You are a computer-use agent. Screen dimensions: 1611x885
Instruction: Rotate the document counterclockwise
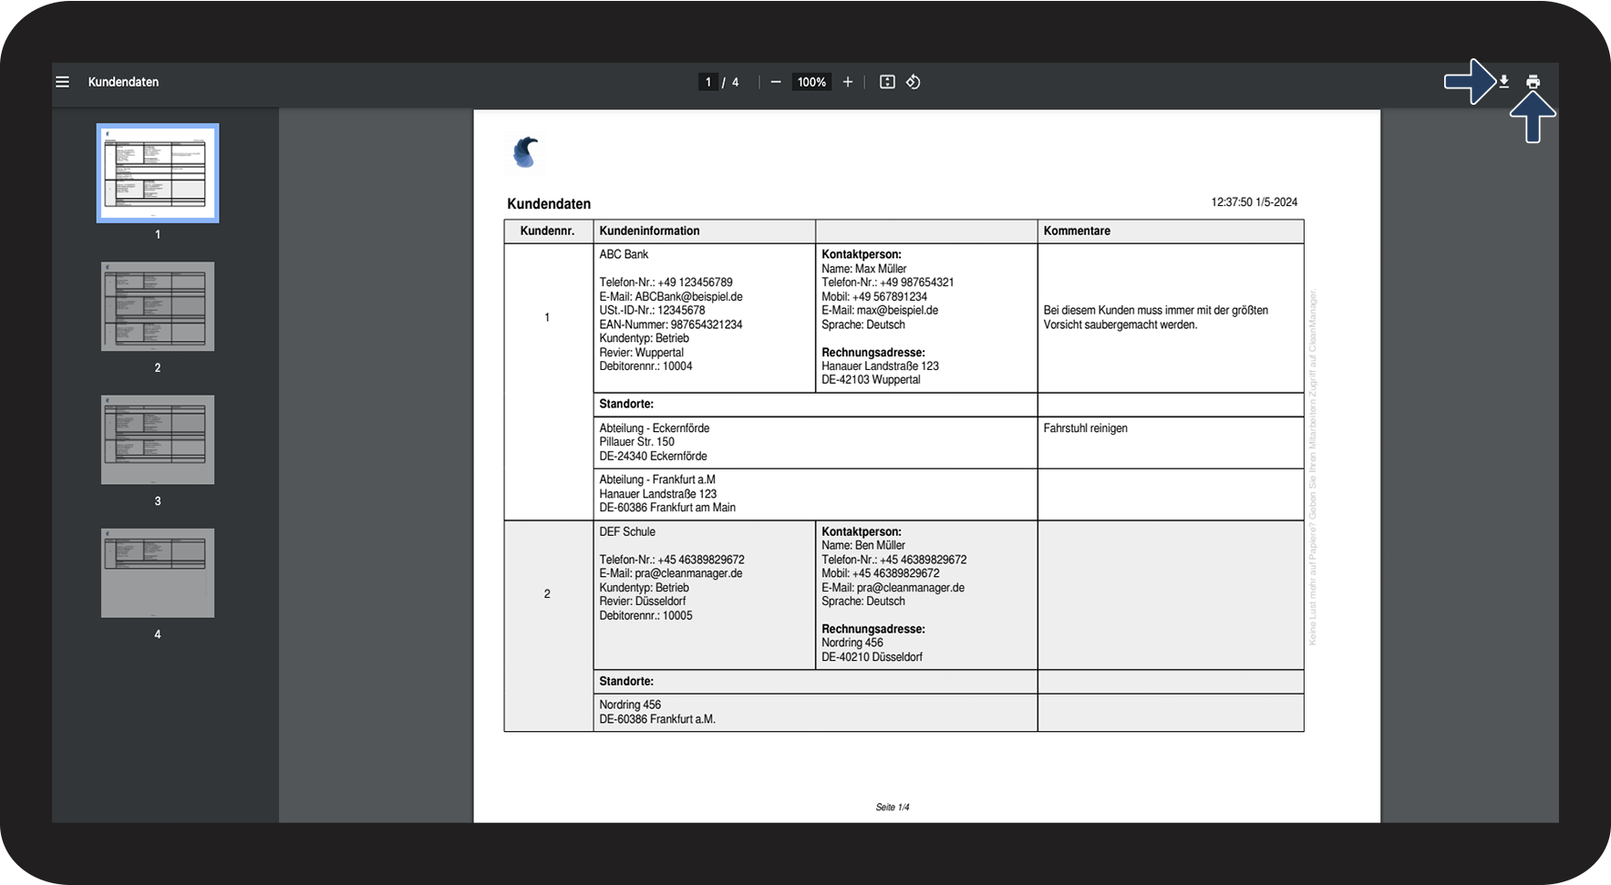click(913, 82)
